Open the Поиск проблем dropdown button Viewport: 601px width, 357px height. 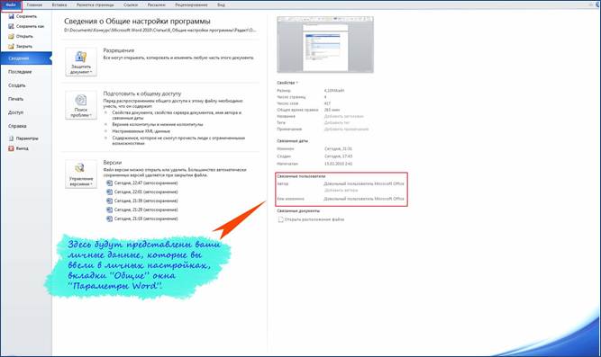(x=81, y=105)
